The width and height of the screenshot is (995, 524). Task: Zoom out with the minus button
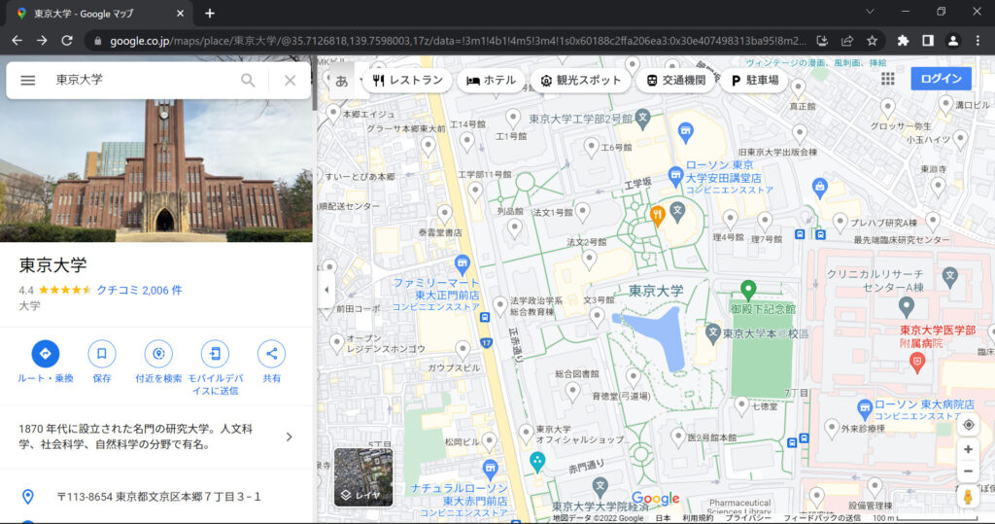coord(969,472)
